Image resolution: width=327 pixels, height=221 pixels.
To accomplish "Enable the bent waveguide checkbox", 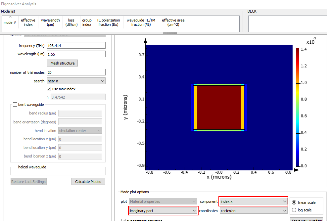I will pyautogui.click(x=15, y=105).
